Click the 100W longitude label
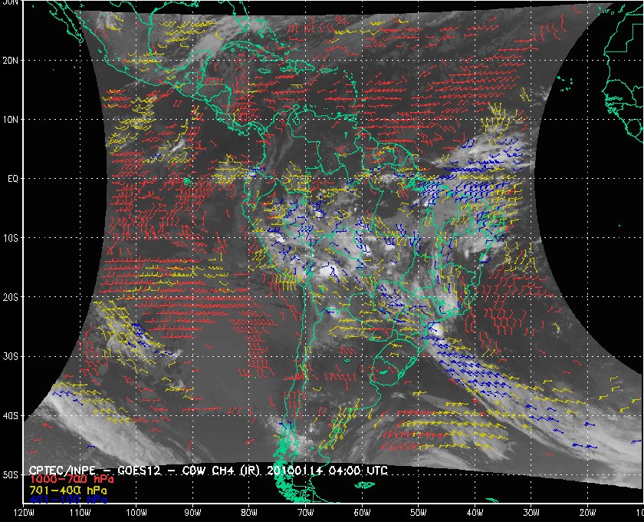 click(136, 512)
